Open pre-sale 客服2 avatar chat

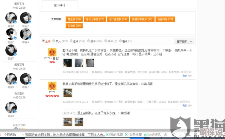[x=25, y=18]
